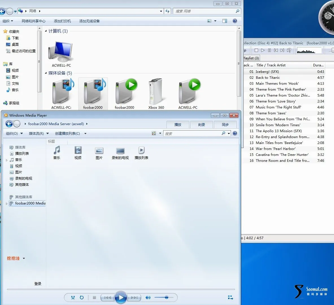This screenshot has height=305, width=334.
Task: Toggle the Explorer preview pane
Action: 225,21
